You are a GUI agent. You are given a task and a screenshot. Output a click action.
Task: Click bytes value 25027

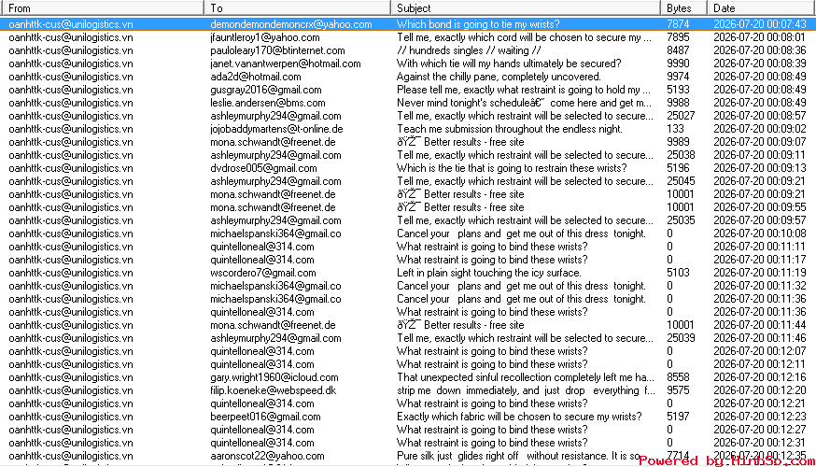pos(681,116)
